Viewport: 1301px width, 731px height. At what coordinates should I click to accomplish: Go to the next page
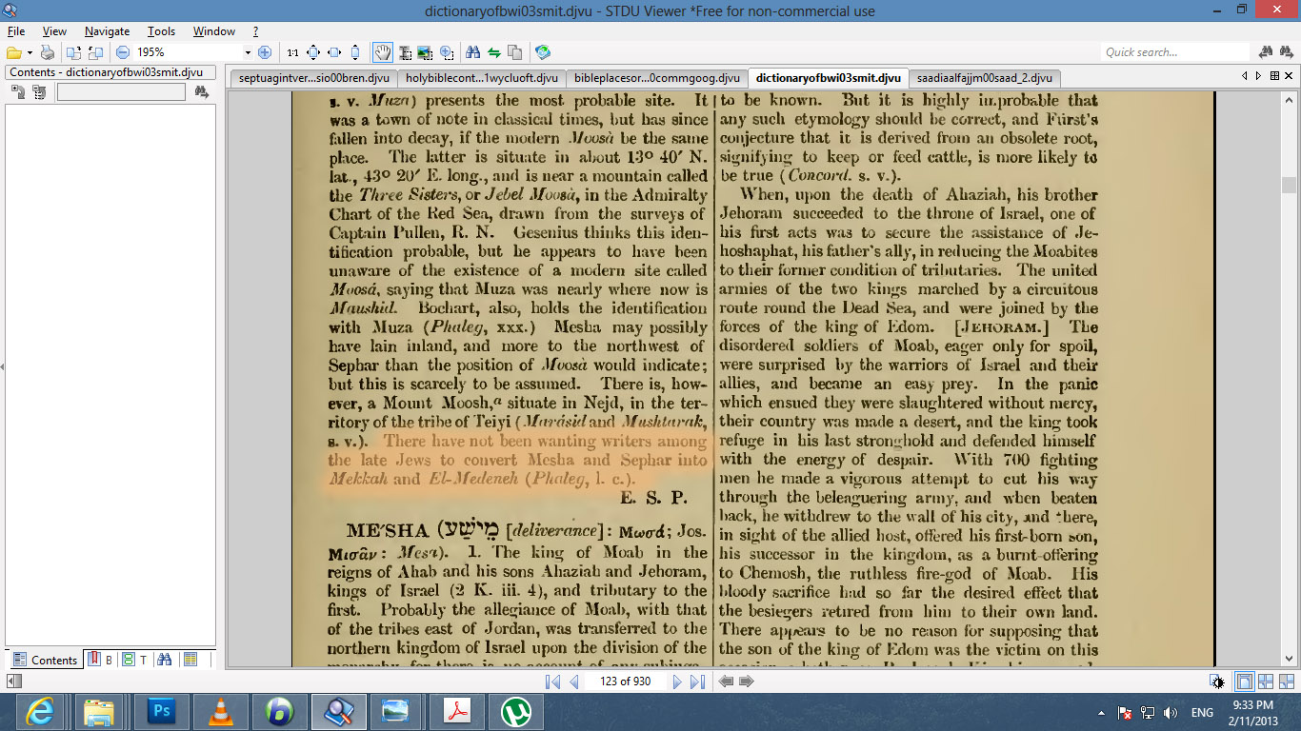677,682
